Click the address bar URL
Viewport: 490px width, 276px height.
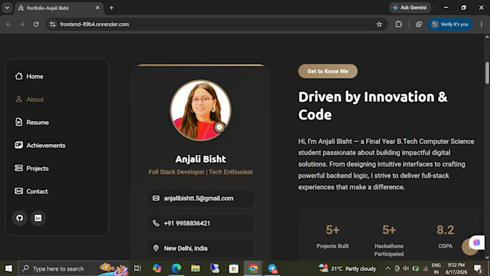[x=94, y=24]
